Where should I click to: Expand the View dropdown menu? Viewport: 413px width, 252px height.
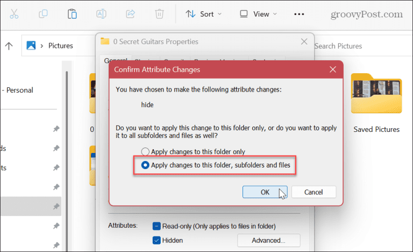pyautogui.click(x=259, y=14)
